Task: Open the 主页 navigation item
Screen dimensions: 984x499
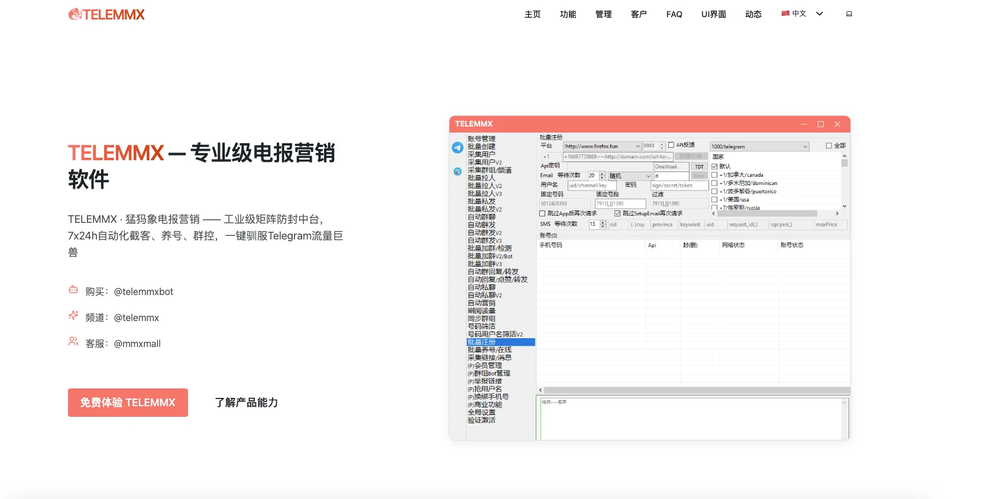Action: [532, 14]
